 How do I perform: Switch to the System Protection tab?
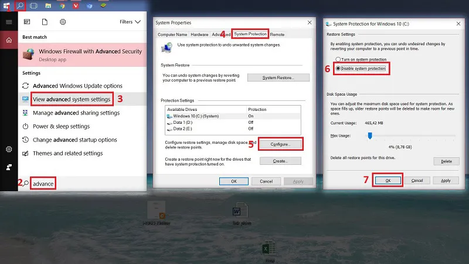250,35
